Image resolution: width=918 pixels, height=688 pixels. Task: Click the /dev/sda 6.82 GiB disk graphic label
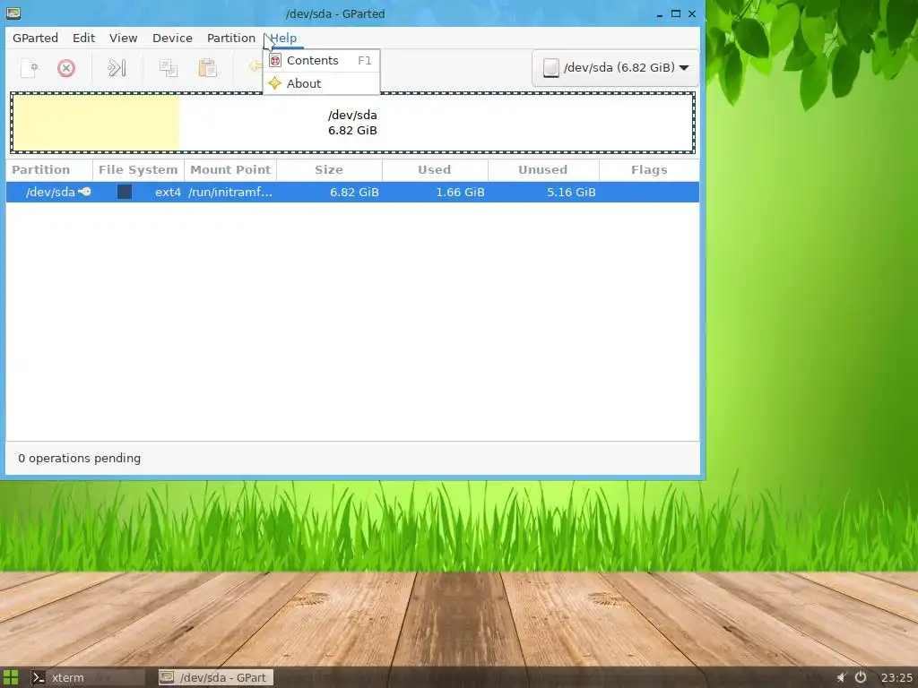352,123
